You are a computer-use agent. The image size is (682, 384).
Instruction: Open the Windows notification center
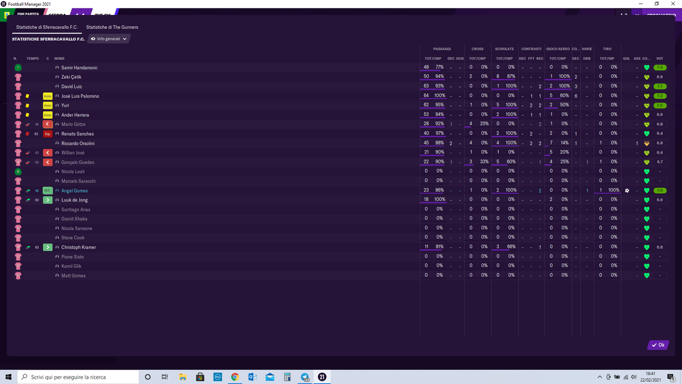[x=671, y=377]
